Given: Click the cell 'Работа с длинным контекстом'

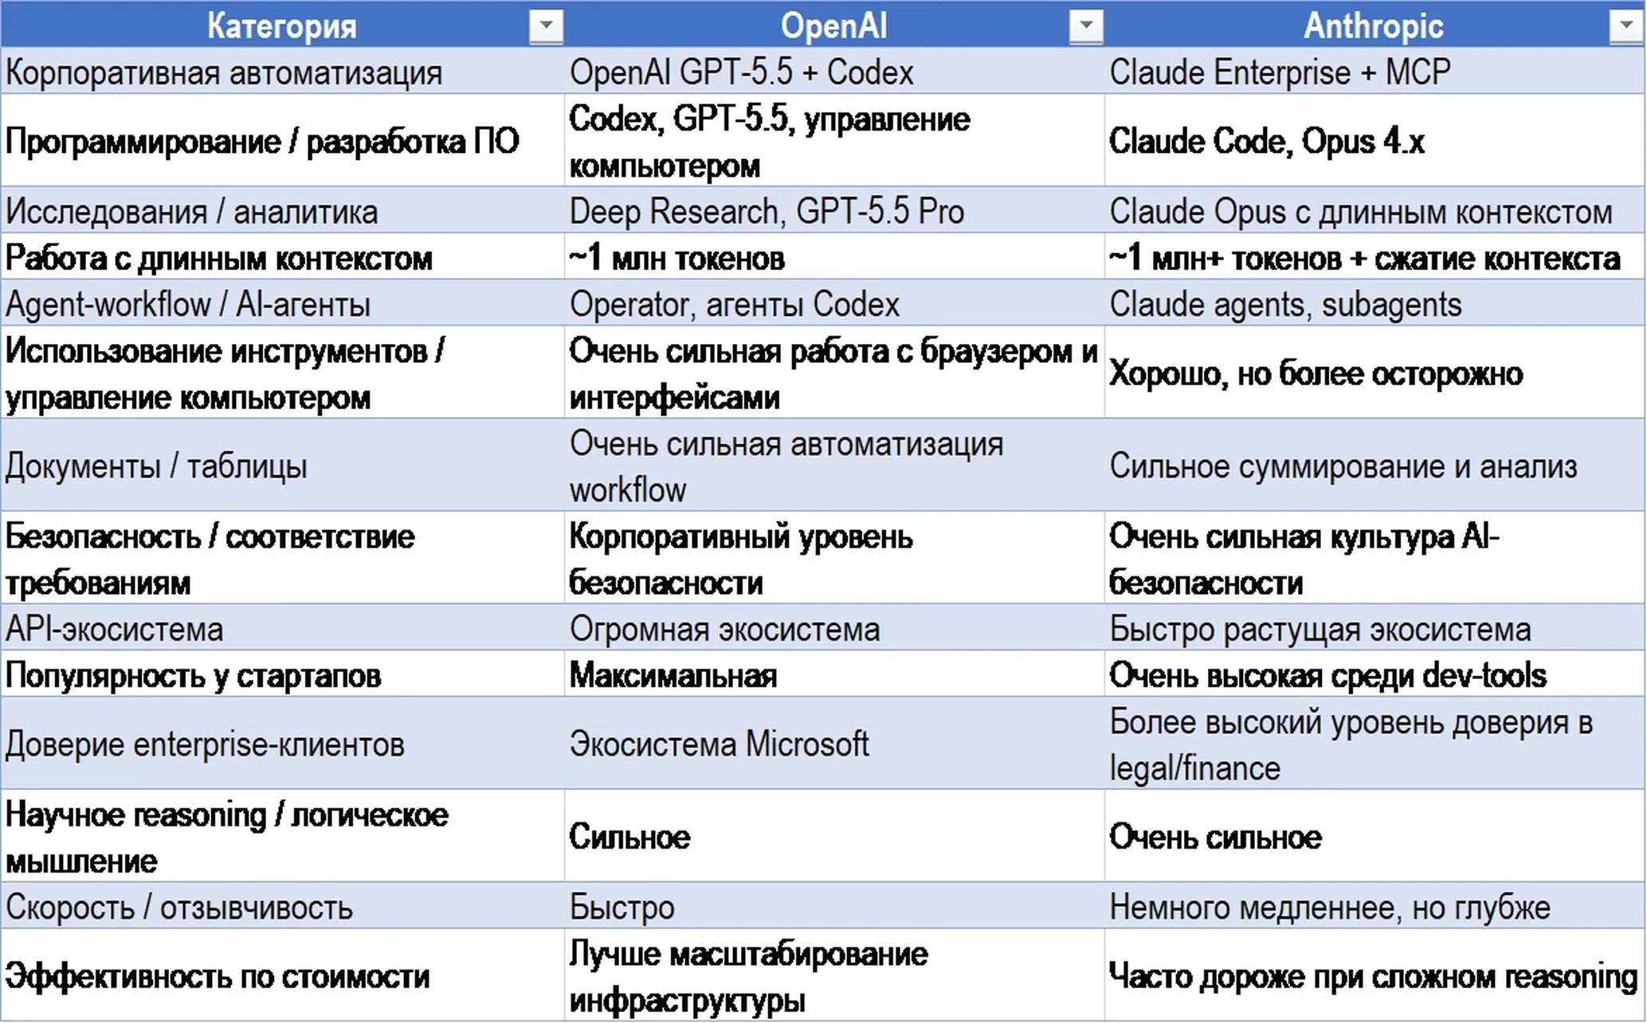Looking at the screenshot, I should coord(282,257).
